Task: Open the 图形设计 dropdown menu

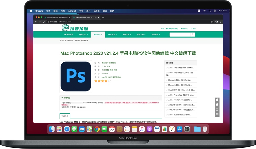Action: coord(98,34)
